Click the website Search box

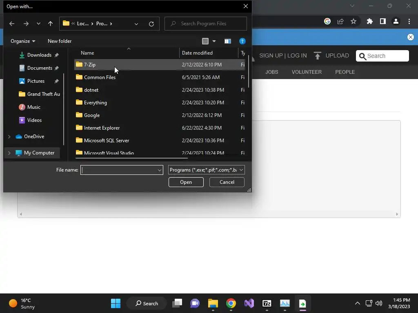click(x=382, y=56)
